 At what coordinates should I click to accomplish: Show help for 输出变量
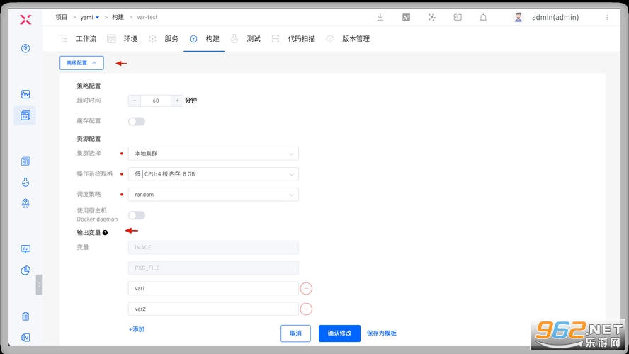coord(105,232)
